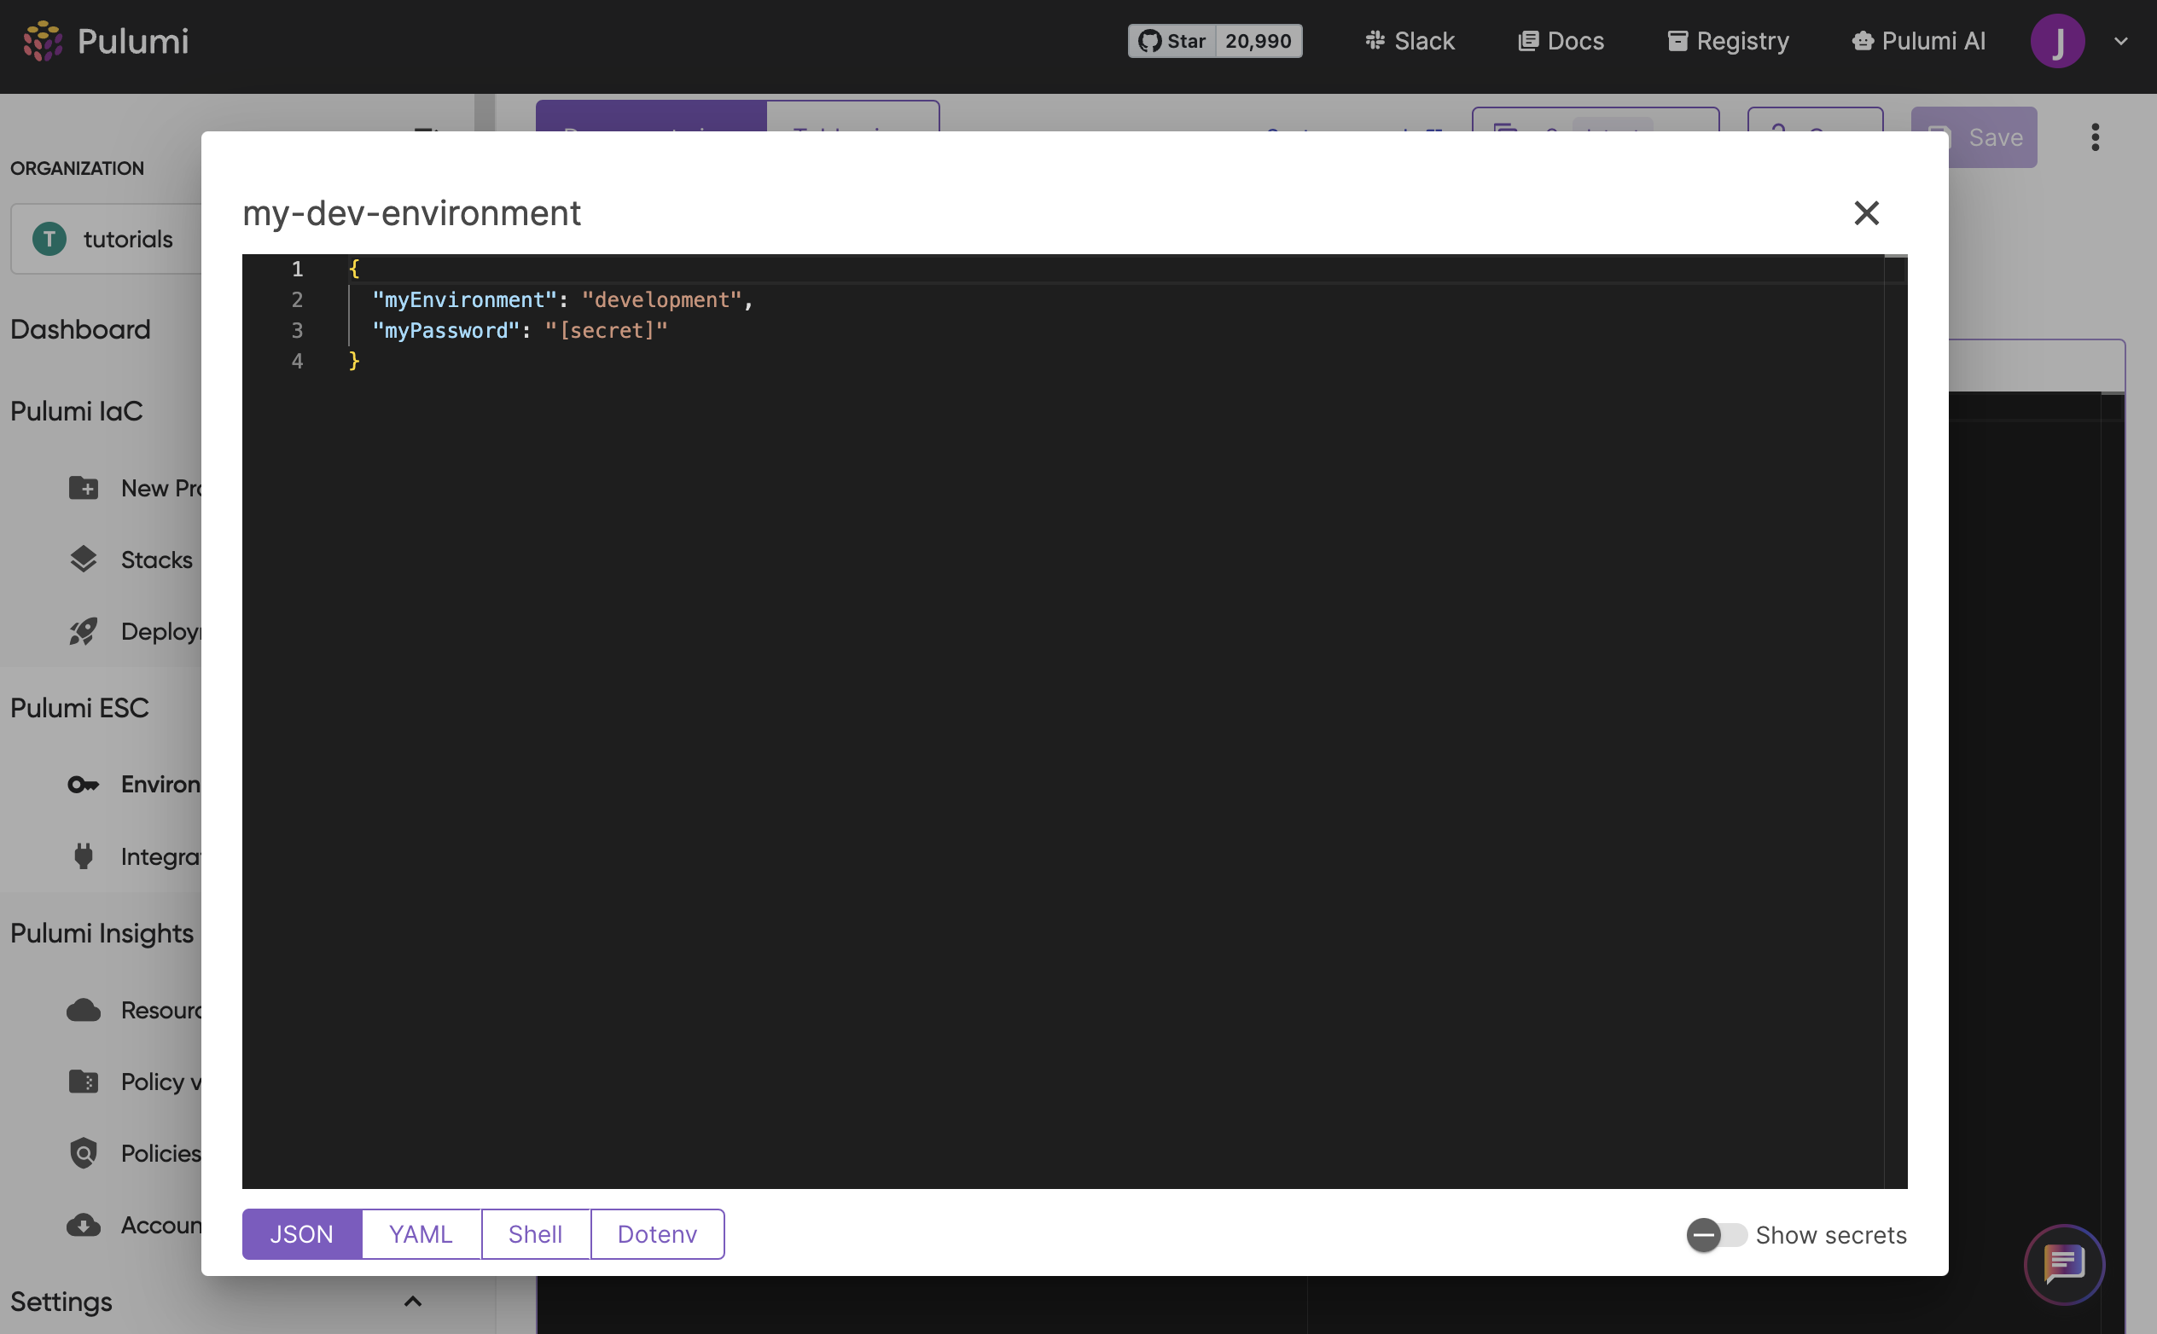Click the Docs book icon

[x=1527, y=41]
